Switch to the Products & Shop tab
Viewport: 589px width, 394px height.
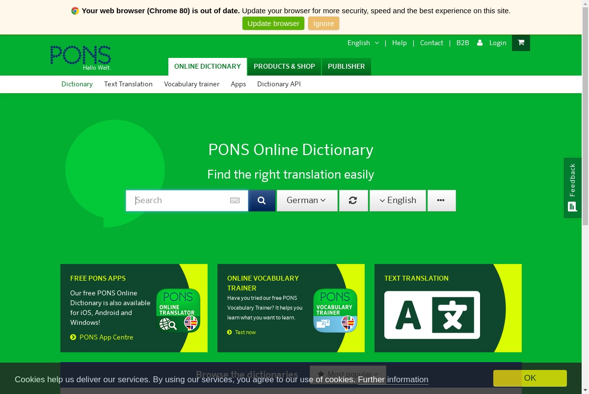[x=284, y=67]
